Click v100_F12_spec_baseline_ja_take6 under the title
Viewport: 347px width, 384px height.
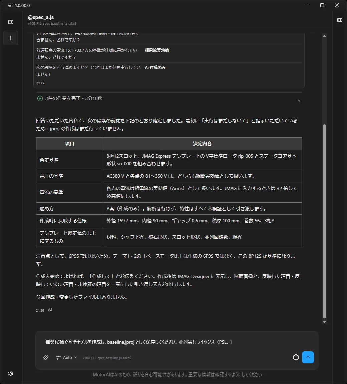(52, 24)
